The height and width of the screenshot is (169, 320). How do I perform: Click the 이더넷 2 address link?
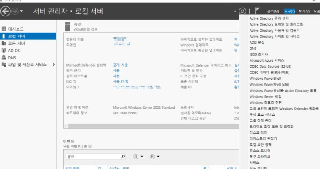pyautogui.click(x=137, y=87)
